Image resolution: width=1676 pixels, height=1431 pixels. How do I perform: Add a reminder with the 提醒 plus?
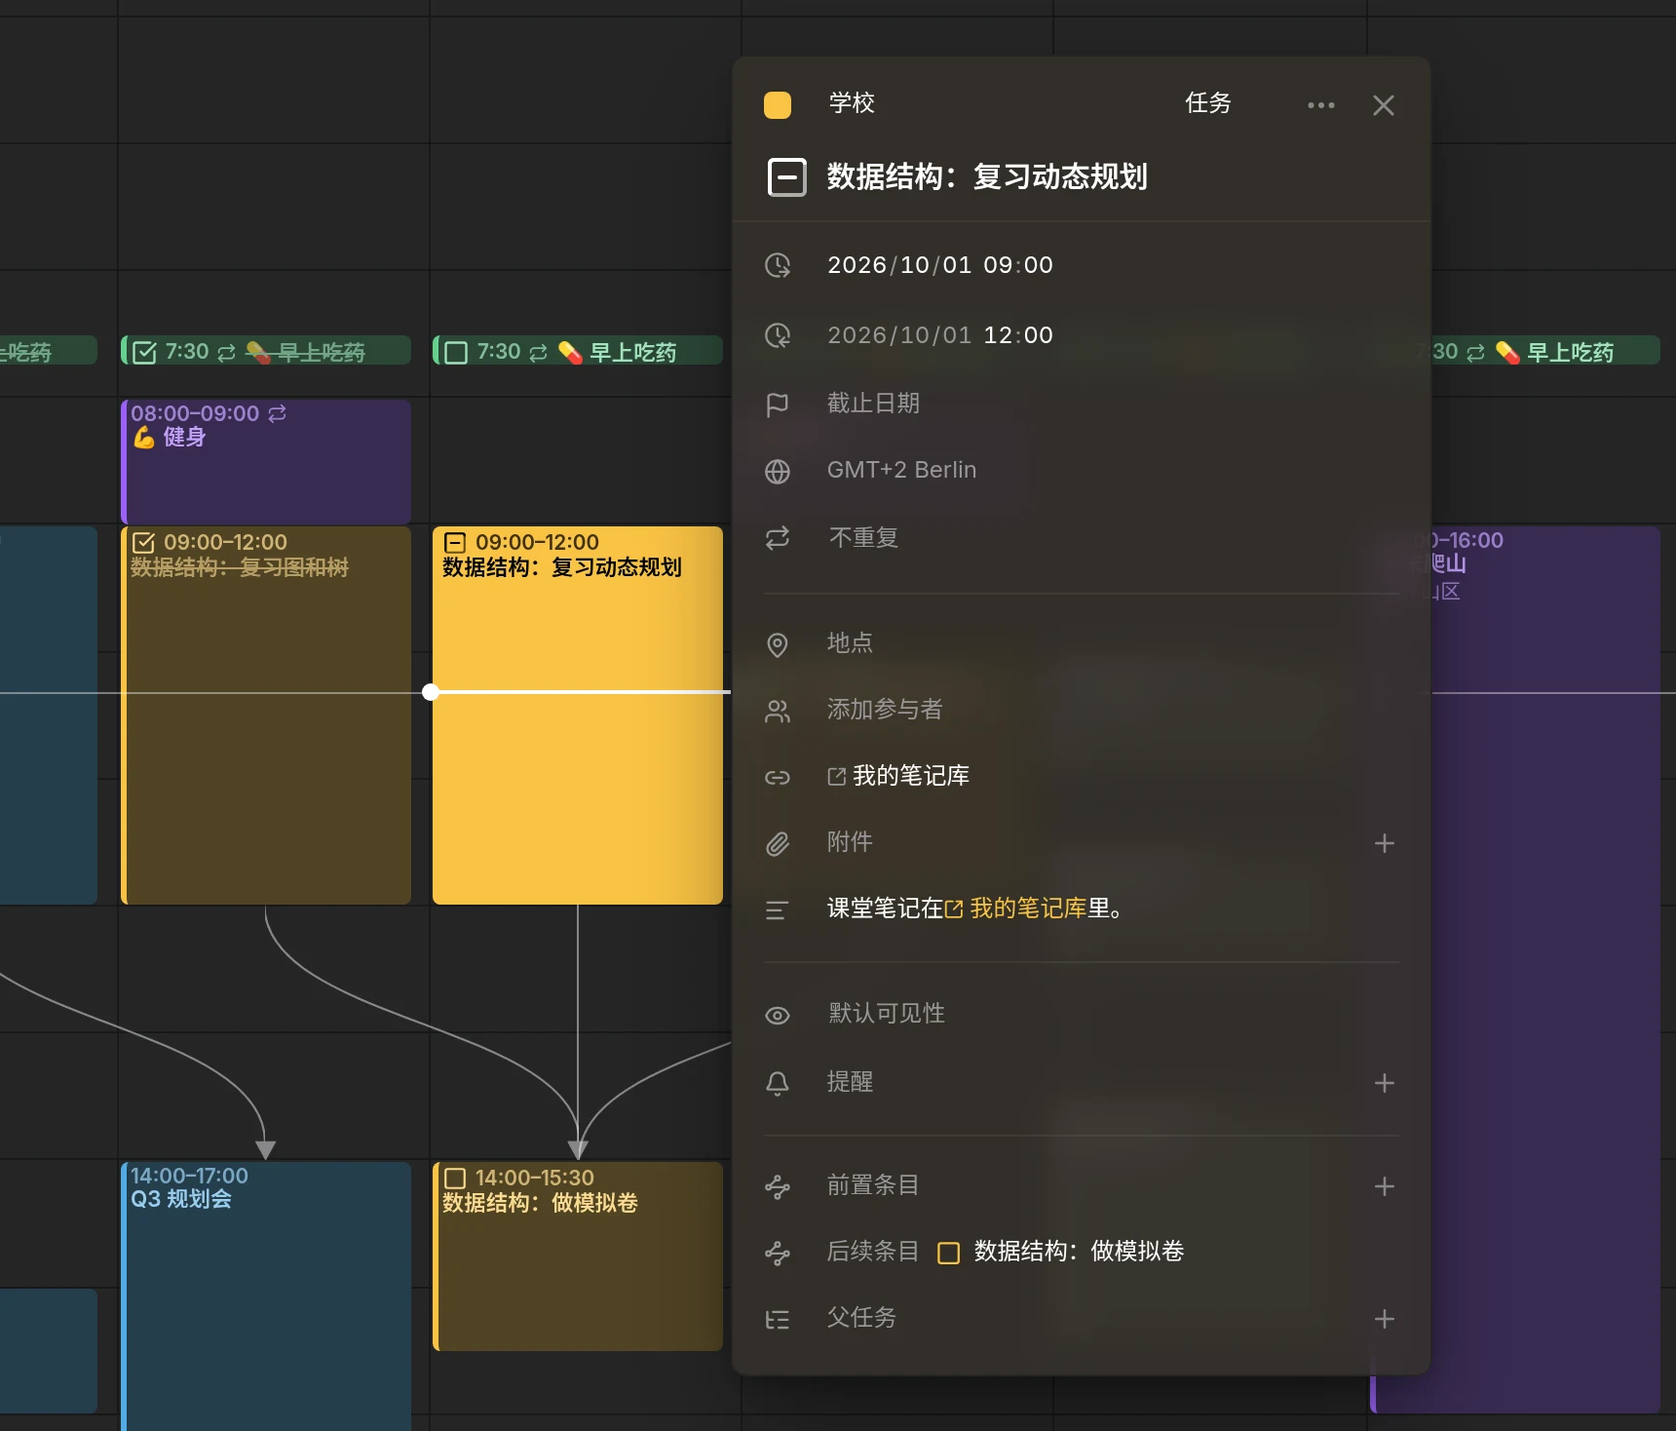[x=1385, y=1083]
